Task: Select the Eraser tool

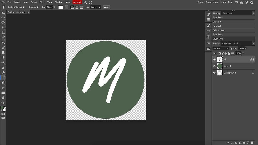Action: (3, 58)
